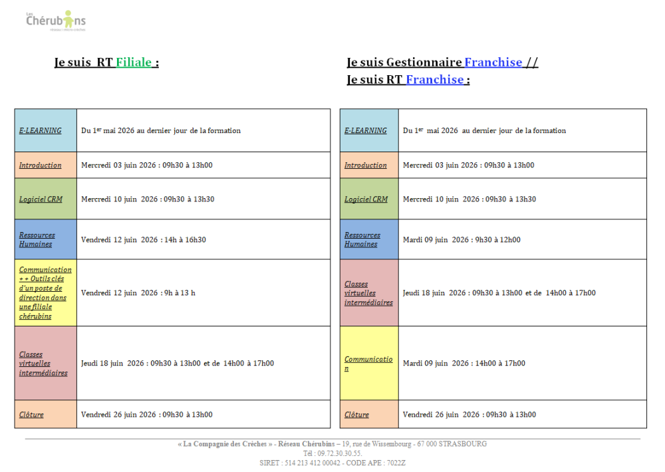Open E-LEARNING in the Filiale table

[x=41, y=131]
